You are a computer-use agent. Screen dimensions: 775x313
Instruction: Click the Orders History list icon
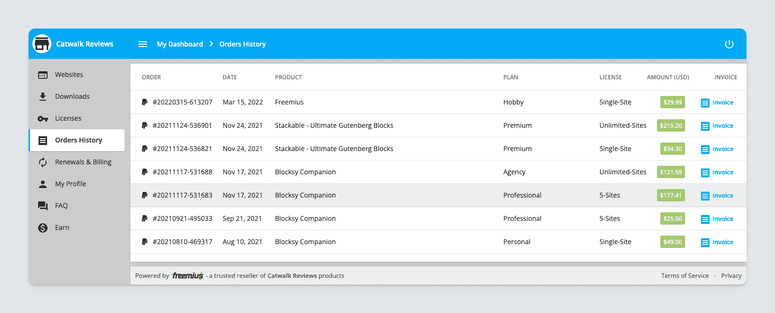(x=43, y=141)
